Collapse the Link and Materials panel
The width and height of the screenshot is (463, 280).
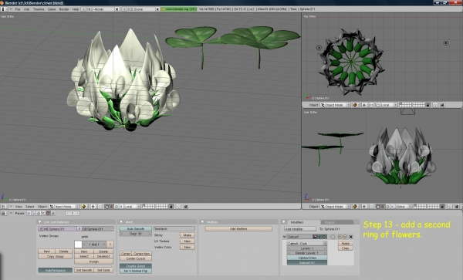40,222
